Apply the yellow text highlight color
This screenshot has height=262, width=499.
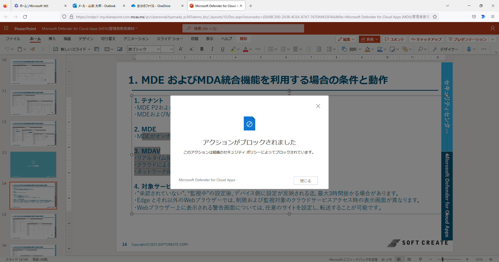pos(233,49)
